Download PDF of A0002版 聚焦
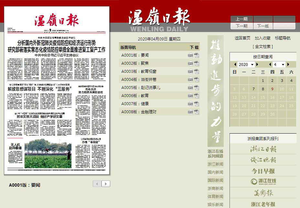Screen dimensions: 300x208 197,63
